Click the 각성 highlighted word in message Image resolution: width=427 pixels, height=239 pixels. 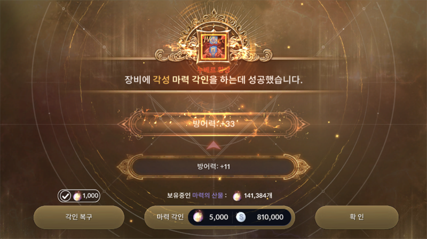pyautogui.click(x=161, y=79)
